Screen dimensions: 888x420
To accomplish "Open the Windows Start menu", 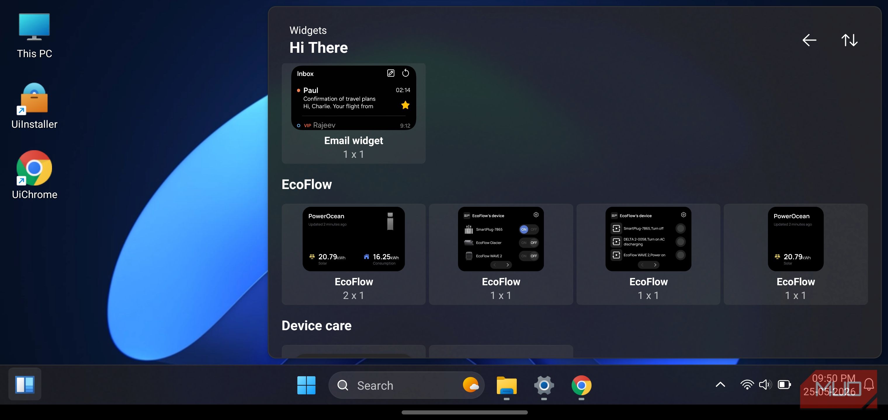I will [x=306, y=385].
